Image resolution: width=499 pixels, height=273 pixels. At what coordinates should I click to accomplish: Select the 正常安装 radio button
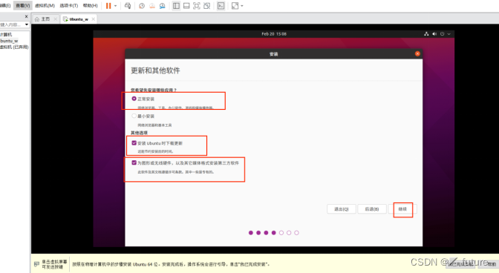(x=134, y=99)
